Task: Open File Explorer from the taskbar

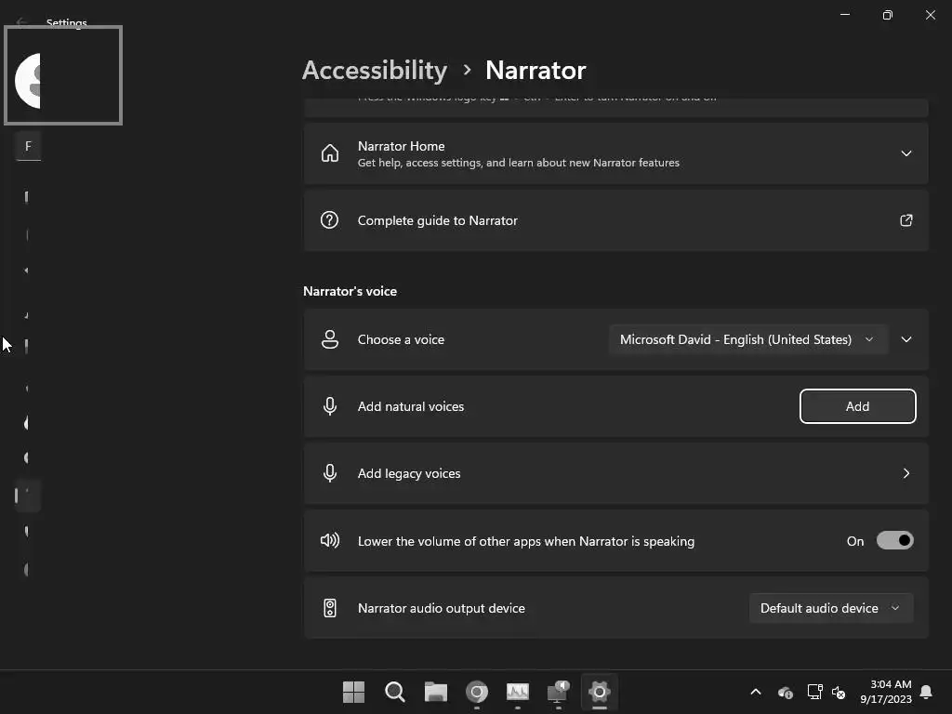Action: [435, 692]
